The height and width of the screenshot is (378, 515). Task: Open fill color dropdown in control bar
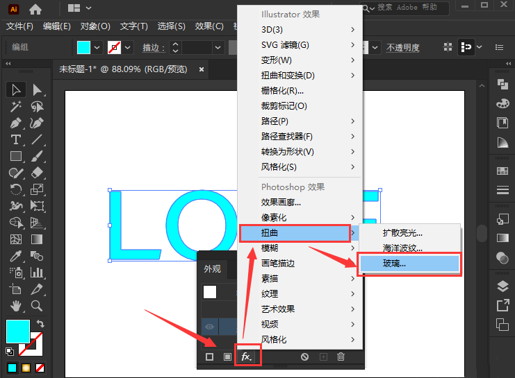[x=97, y=48]
